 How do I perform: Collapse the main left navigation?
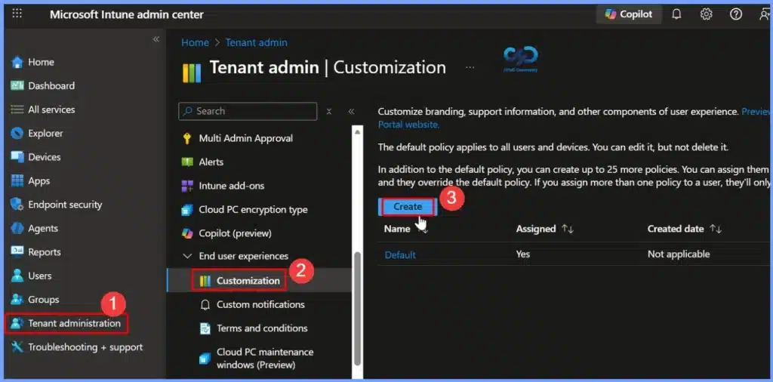click(156, 39)
